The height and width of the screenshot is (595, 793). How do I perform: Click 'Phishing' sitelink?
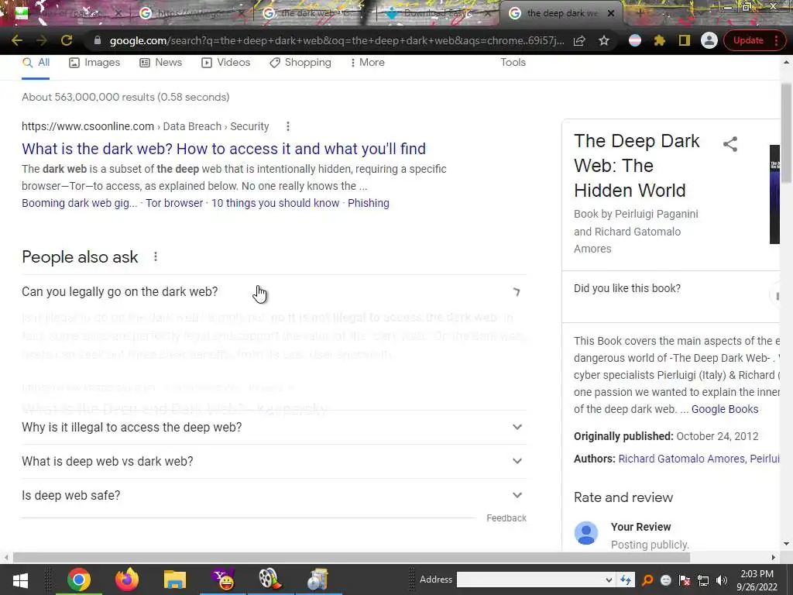[368, 203]
